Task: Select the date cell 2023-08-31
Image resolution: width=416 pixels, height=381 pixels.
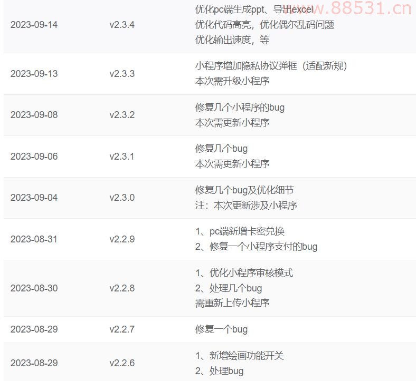Action: pos(34,239)
